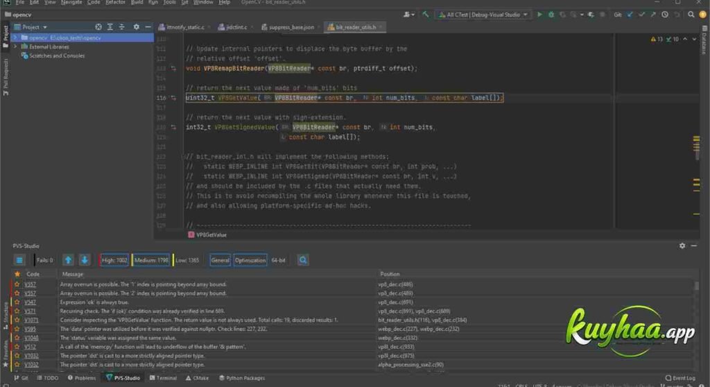Click warnings count indicator in editor
This screenshot has width=710, height=387.
656,40
